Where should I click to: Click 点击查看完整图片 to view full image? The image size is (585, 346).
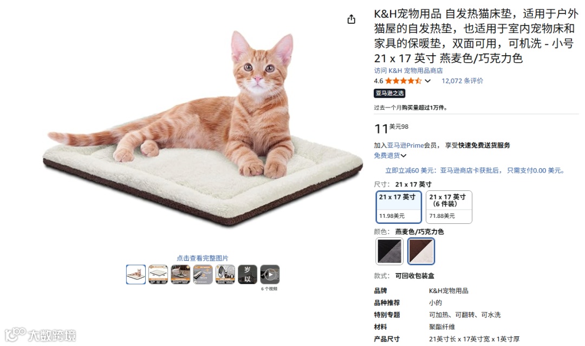click(x=202, y=258)
